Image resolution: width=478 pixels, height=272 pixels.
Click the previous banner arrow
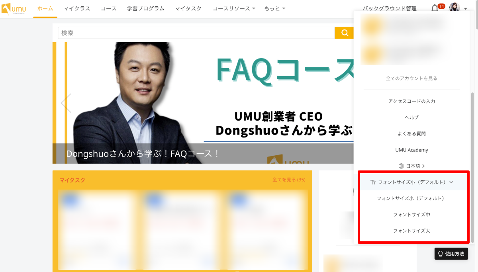tap(66, 103)
